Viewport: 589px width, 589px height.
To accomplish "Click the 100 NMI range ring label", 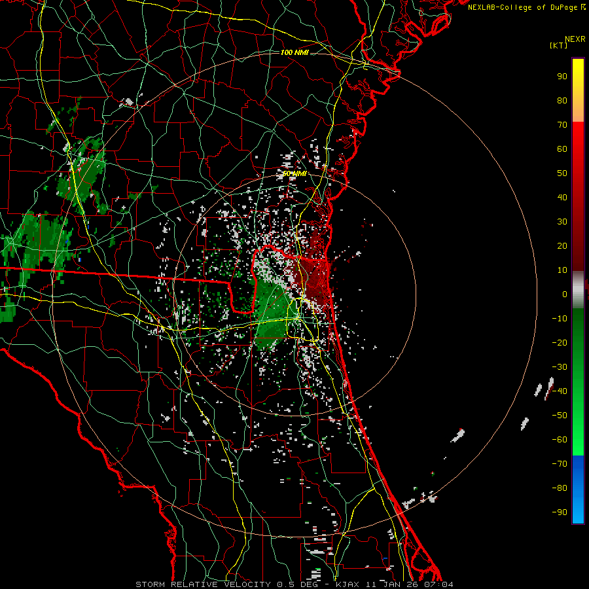I will tap(294, 52).
